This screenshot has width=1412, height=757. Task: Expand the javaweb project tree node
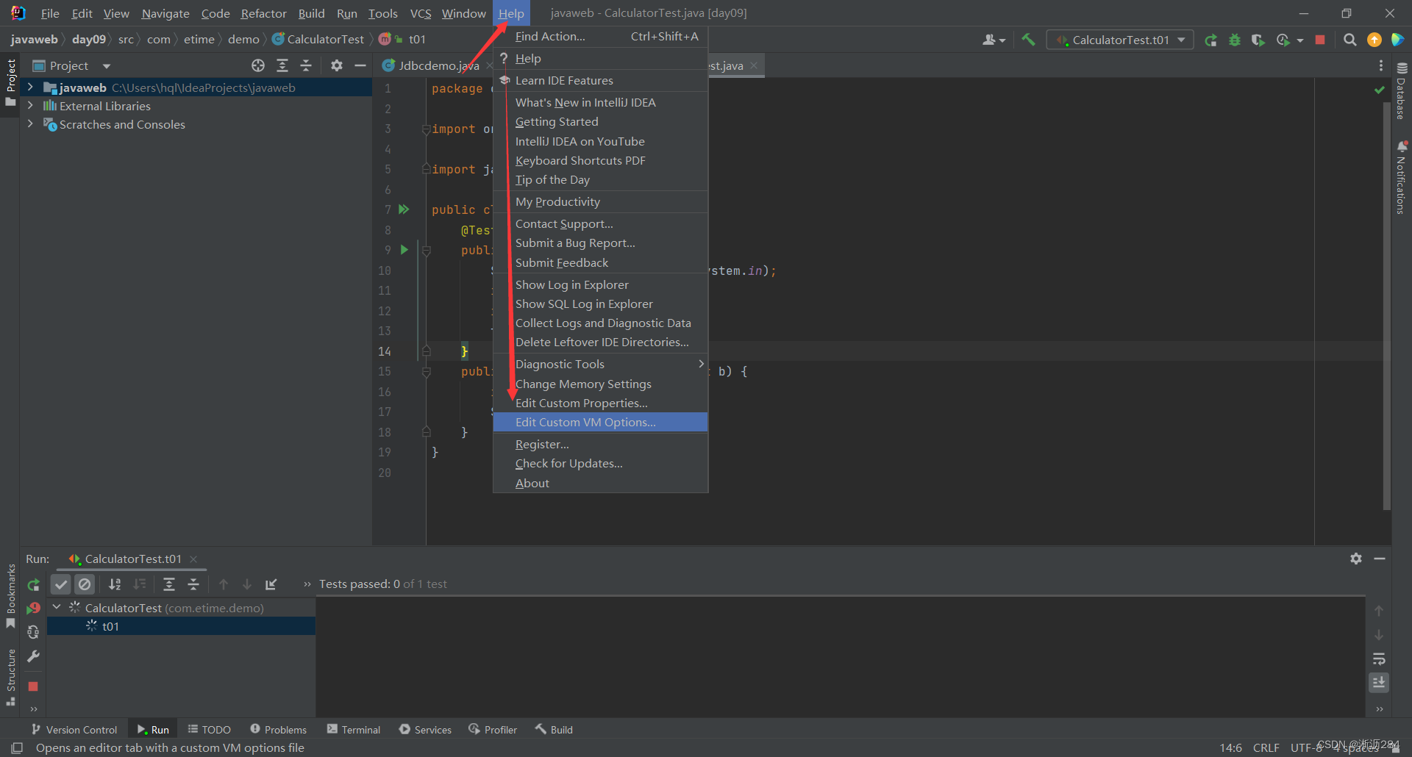coord(30,87)
